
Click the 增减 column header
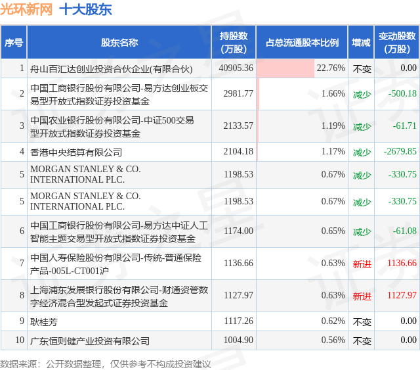tap(361, 43)
